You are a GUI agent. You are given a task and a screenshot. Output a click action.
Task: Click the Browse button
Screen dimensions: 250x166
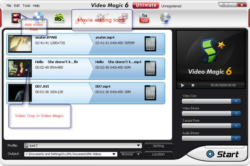click(127, 154)
